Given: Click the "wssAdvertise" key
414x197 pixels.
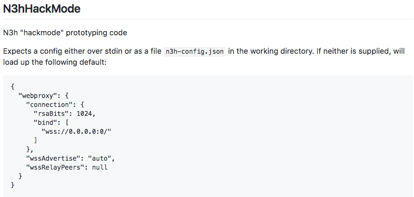Looking at the screenshot, I should tap(55, 159).
